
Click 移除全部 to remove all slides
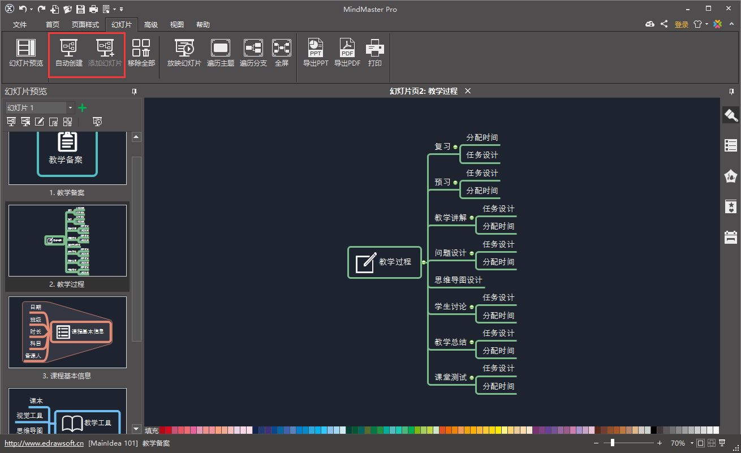141,53
